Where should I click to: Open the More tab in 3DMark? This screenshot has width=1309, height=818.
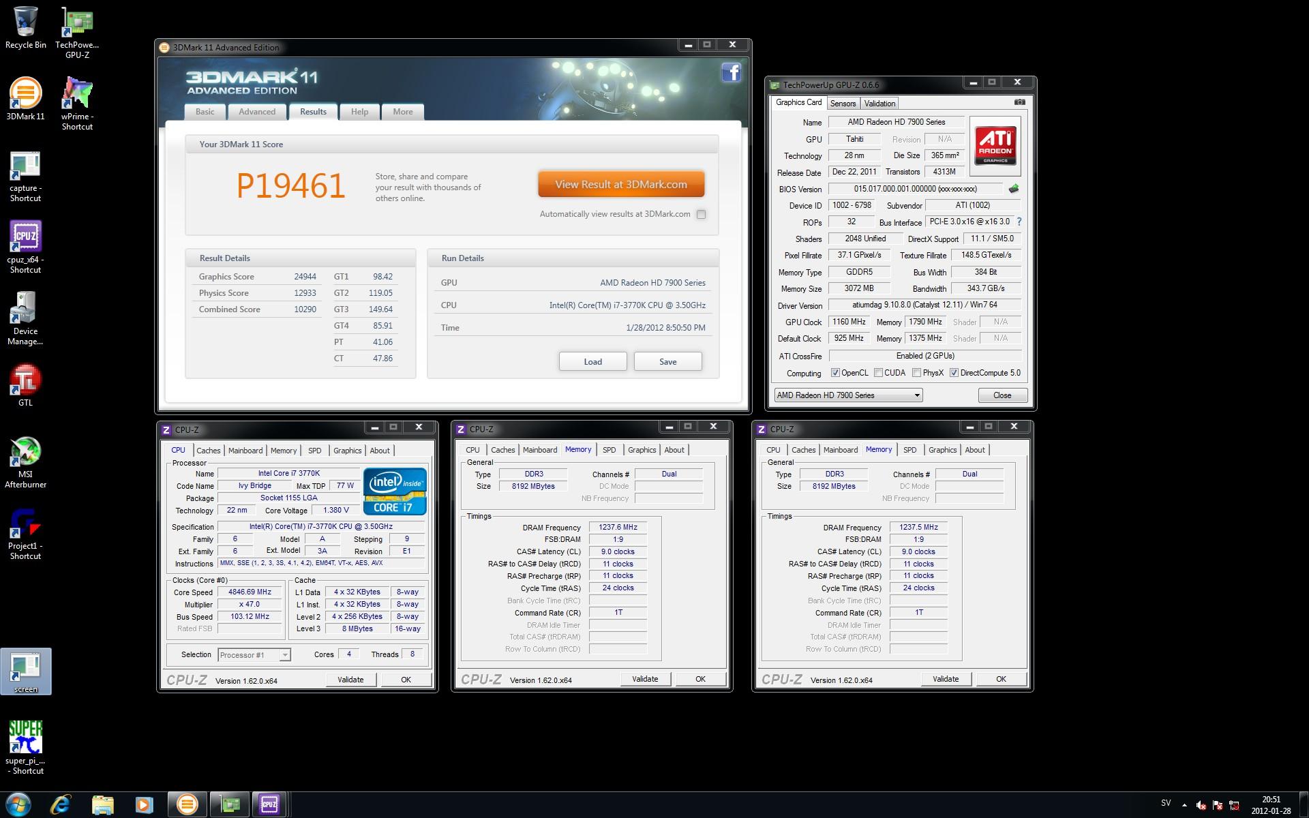point(402,112)
